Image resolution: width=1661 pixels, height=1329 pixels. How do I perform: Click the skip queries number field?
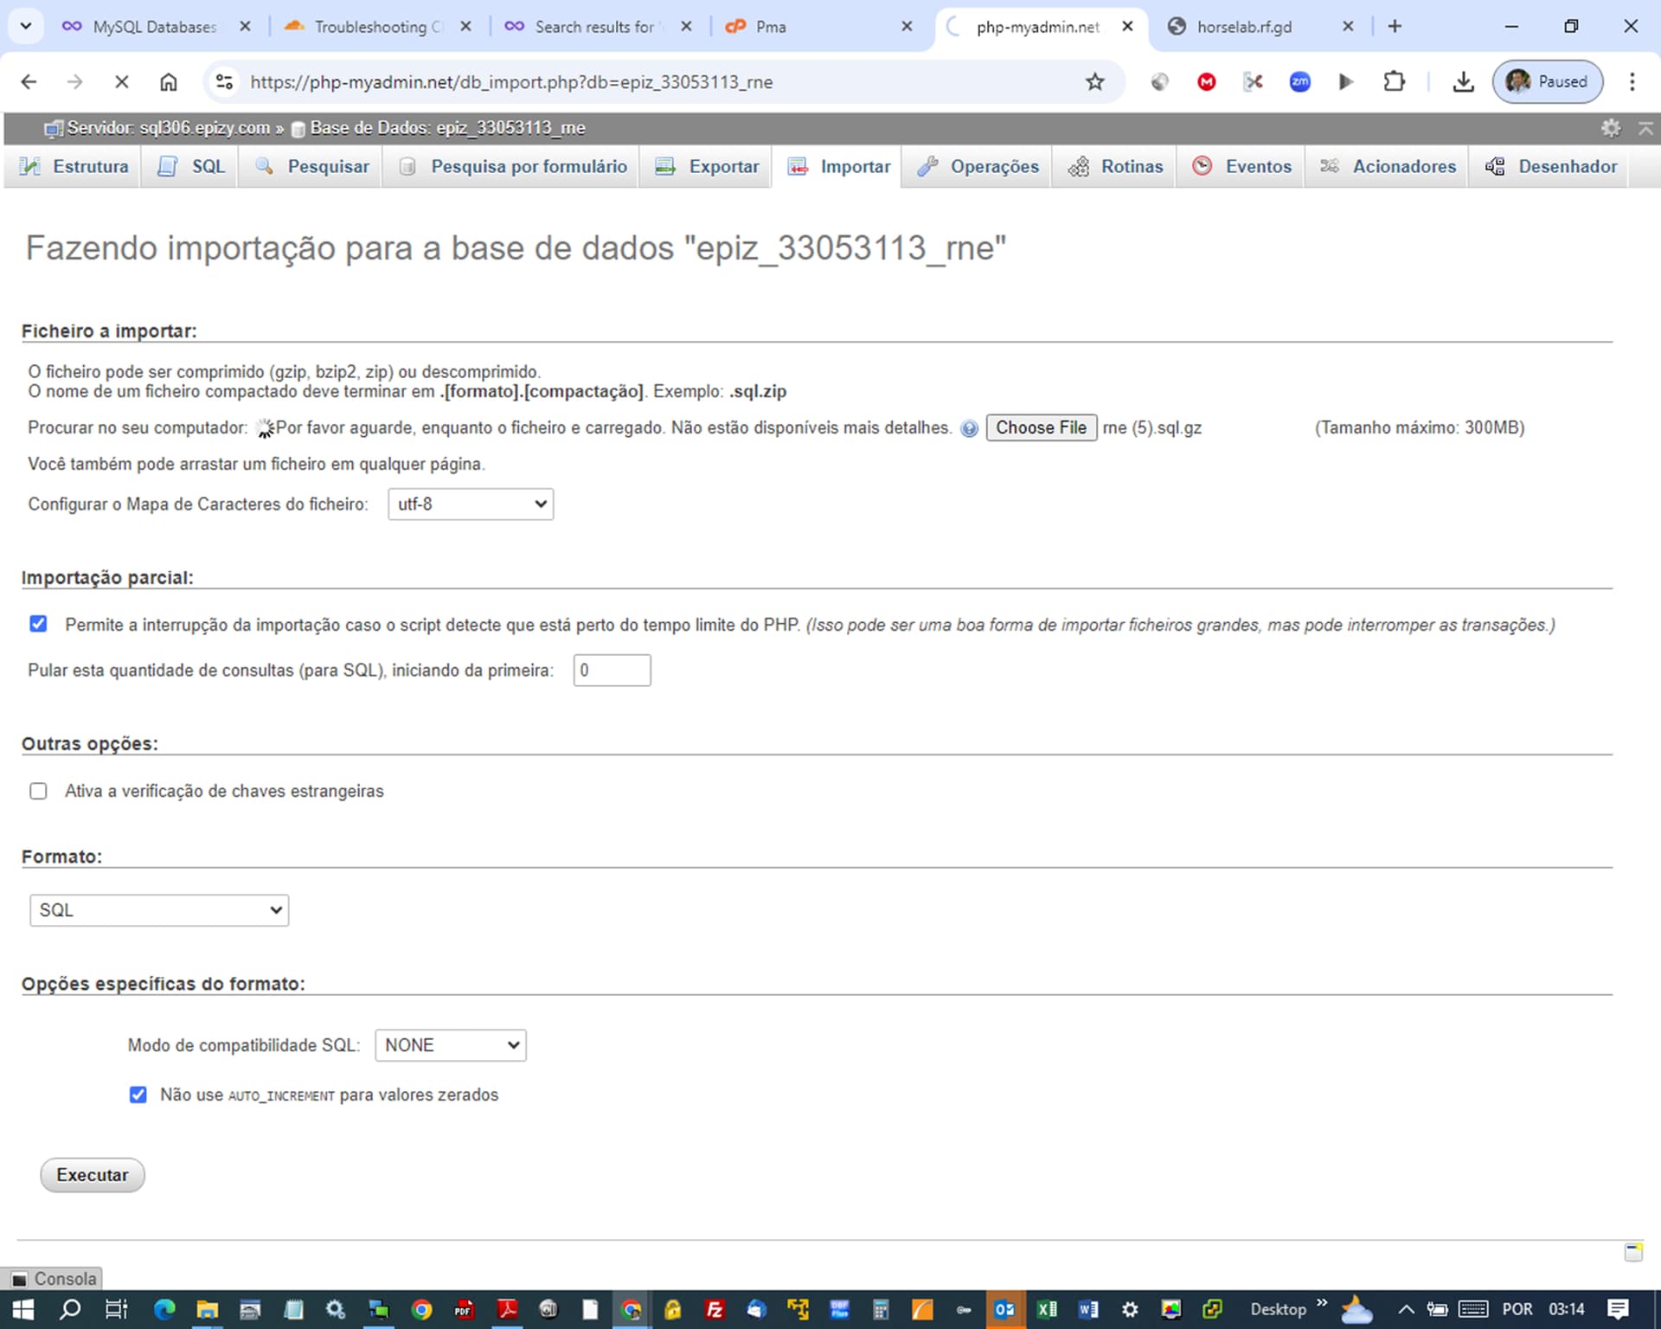pyautogui.click(x=612, y=671)
